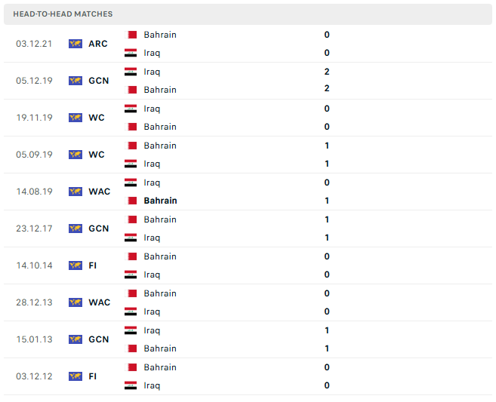496x402 pixels.
Task: Click the world icon beside 14.08.19 WAC
Action: coord(75,192)
